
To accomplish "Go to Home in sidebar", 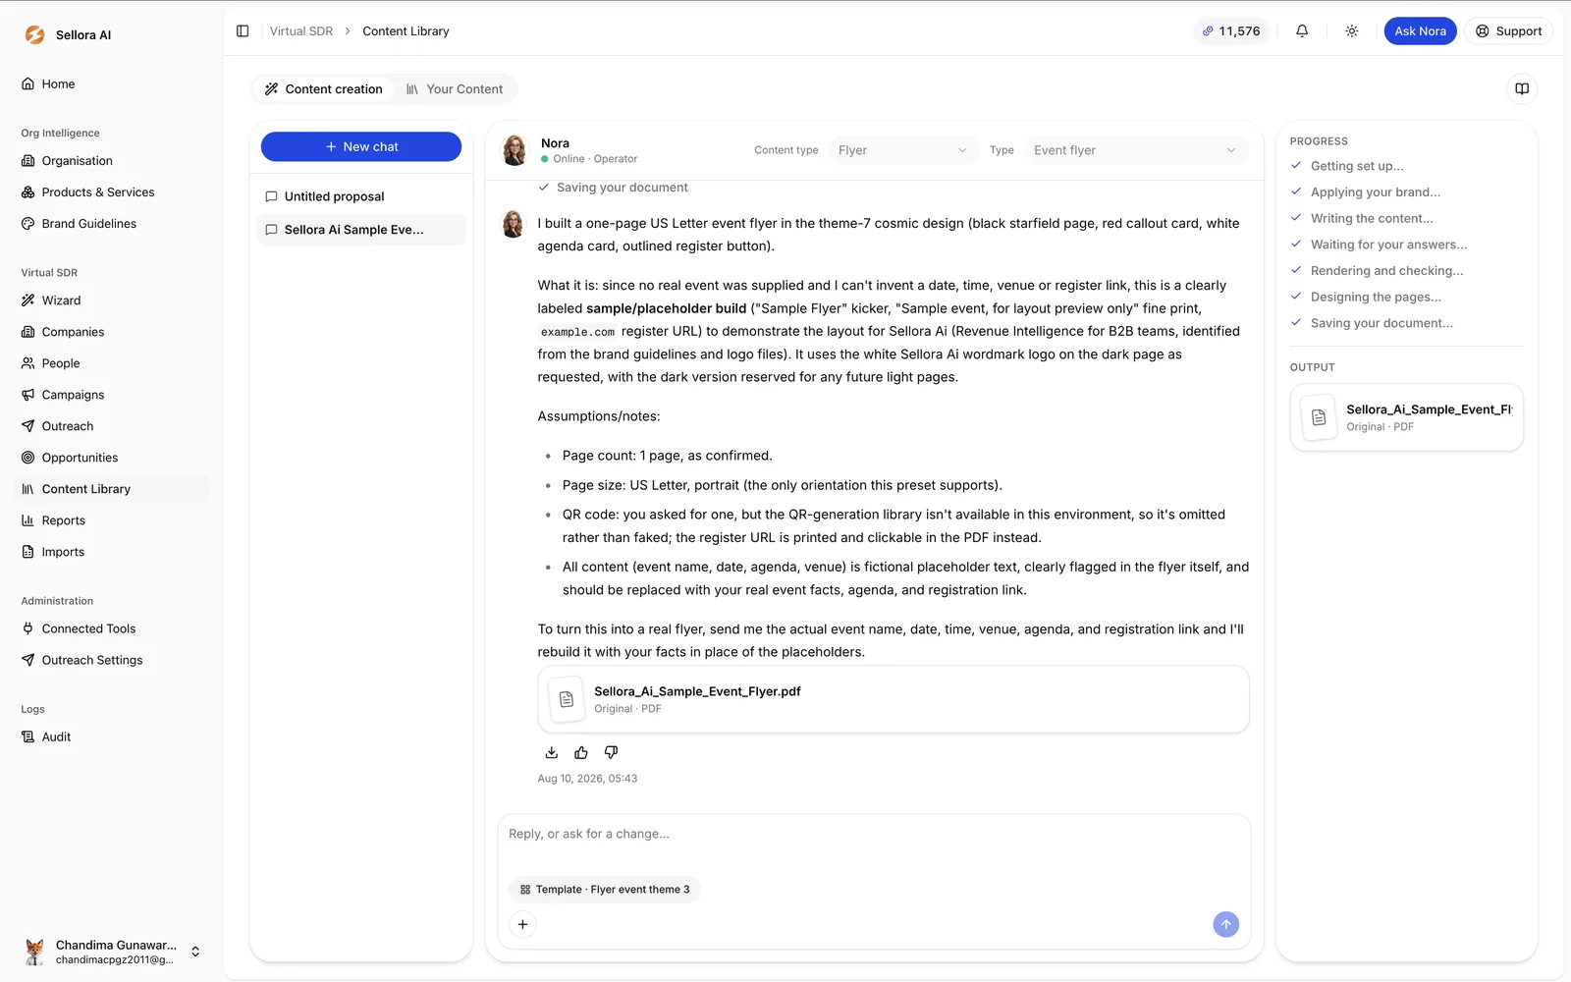I will pos(112,84).
